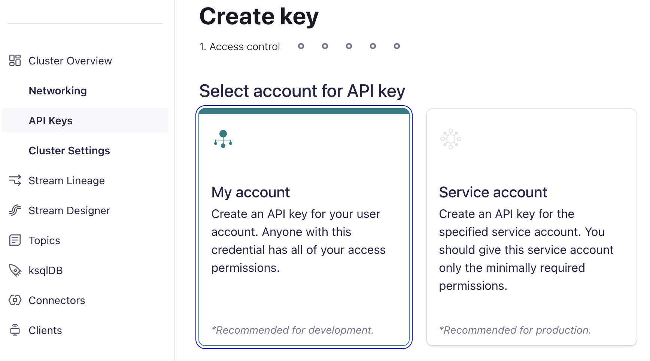Click the gray network icon on Service account card
The width and height of the screenshot is (650, 361).
click(451, 139)
